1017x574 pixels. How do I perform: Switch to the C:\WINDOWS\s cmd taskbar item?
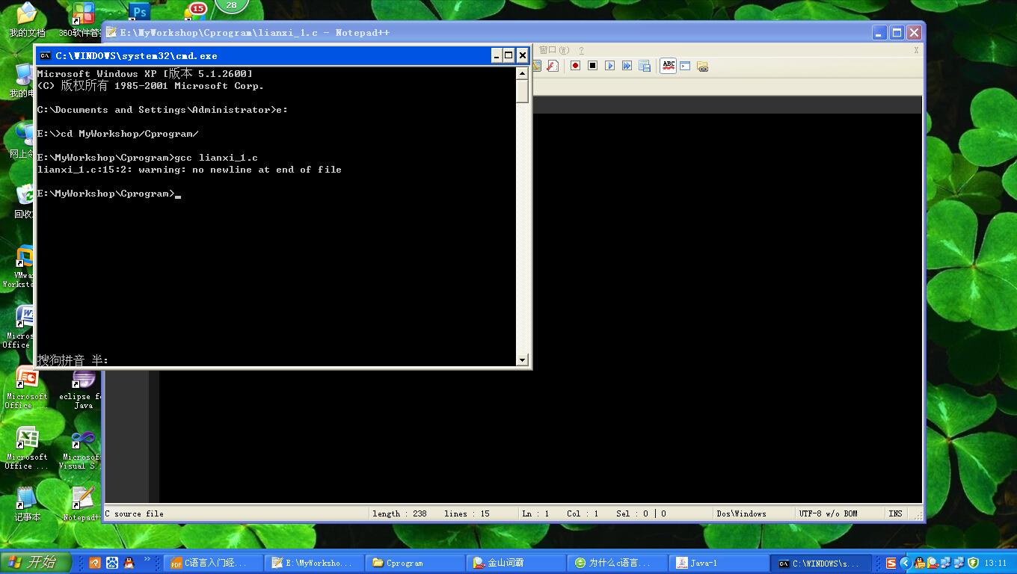[823, 563]
